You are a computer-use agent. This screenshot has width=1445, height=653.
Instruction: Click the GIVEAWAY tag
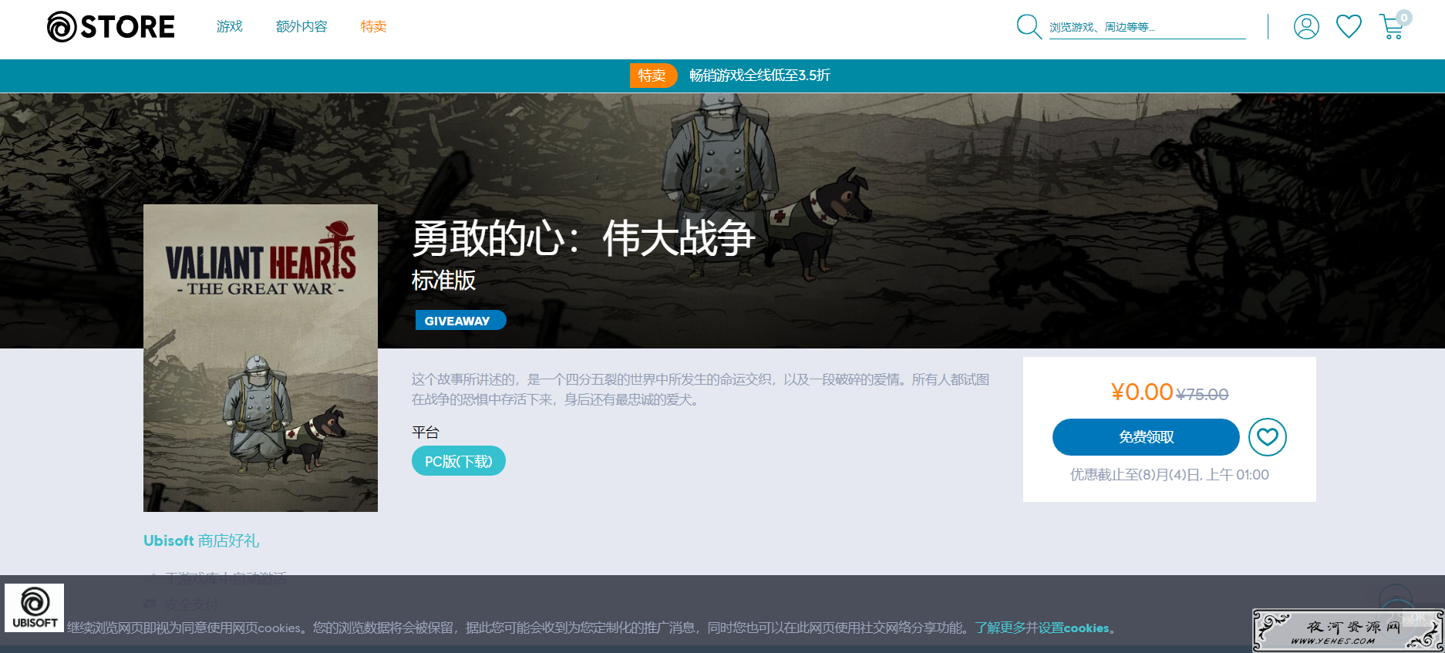[x=460, y=321]
